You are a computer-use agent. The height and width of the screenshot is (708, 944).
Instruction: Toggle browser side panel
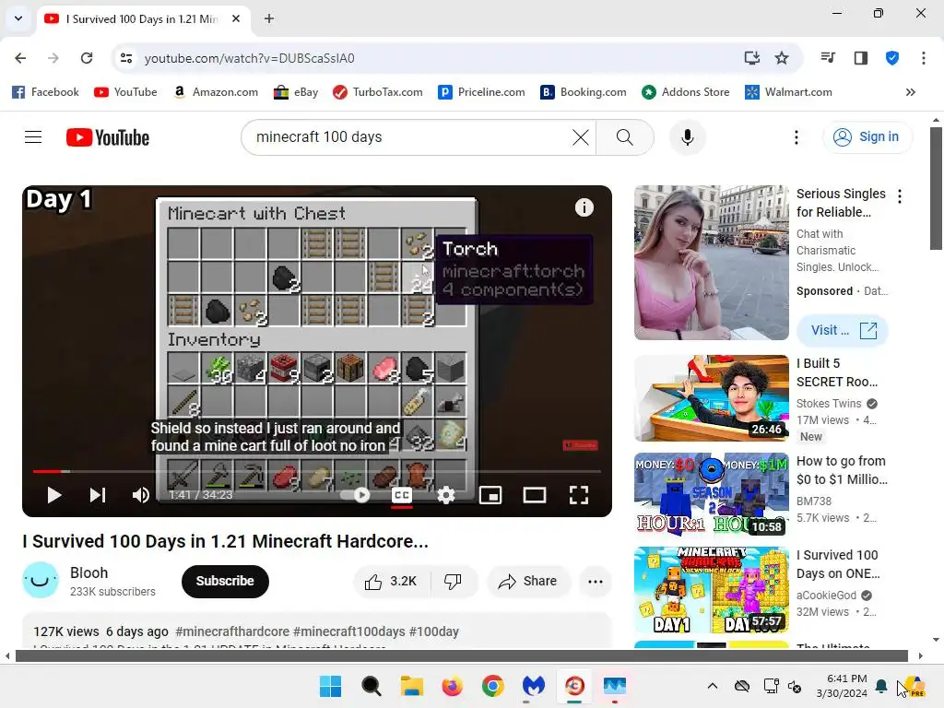tap(861, 58)
